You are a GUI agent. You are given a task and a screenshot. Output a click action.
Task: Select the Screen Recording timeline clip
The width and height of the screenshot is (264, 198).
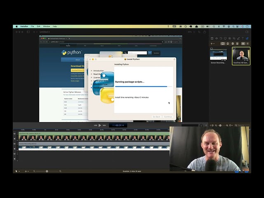pos(94,146)
